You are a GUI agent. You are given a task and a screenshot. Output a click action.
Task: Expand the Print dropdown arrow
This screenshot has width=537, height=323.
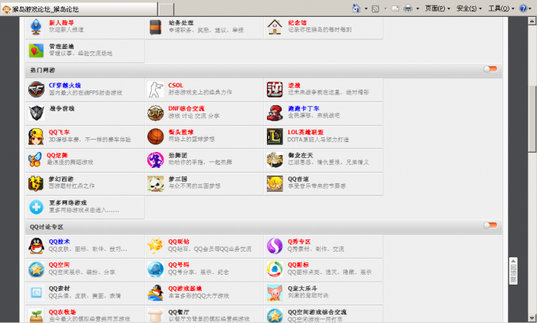[x=417, y=8]
